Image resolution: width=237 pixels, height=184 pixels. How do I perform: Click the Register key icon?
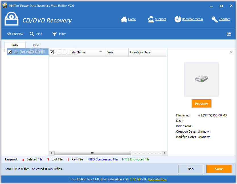tap(215, 19)
